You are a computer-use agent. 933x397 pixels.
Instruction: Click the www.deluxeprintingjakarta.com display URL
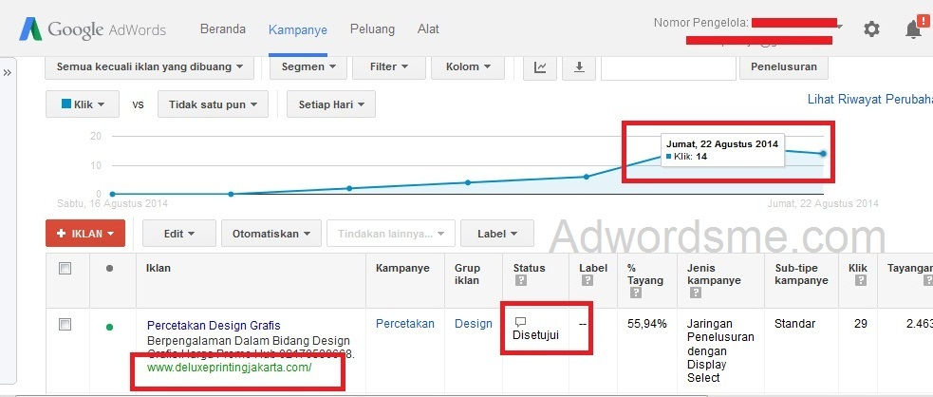pyautogui.click(x=229, y=368)
